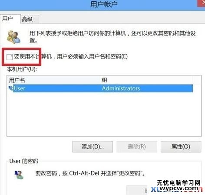This screenshot has height=195, width=205.
Task: Open the 高级 tab
Action: (30, 19)
